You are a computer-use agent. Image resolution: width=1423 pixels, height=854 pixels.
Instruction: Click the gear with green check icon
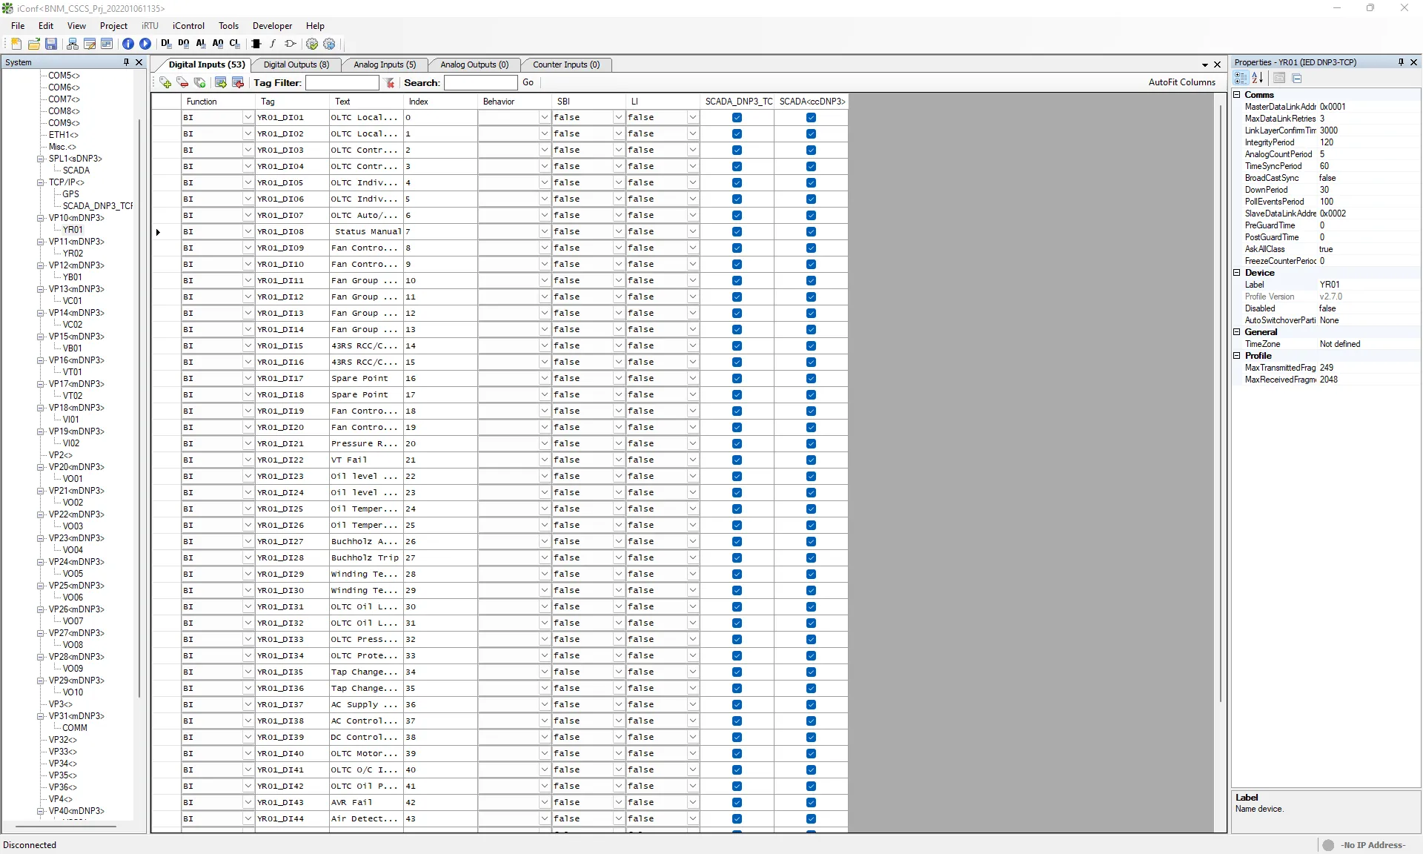tap(312, 44)
